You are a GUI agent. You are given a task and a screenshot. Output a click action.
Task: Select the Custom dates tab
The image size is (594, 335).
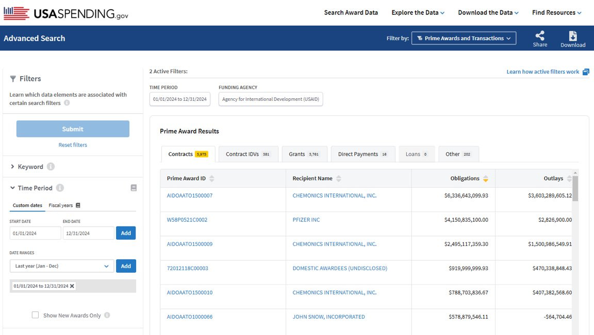click(27, 205)
